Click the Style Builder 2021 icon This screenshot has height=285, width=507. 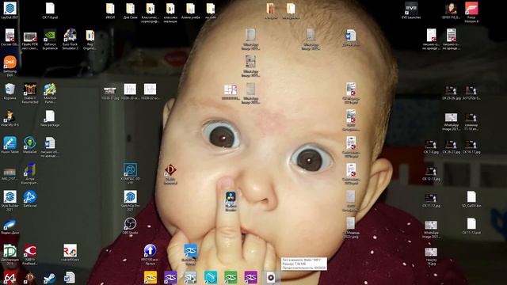(10, 197)
